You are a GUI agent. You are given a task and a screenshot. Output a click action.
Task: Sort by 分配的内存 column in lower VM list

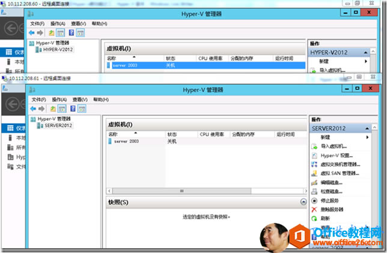point(252,134)
